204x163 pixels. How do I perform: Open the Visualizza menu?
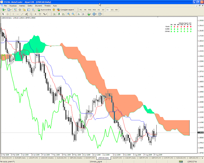(13, 6)
